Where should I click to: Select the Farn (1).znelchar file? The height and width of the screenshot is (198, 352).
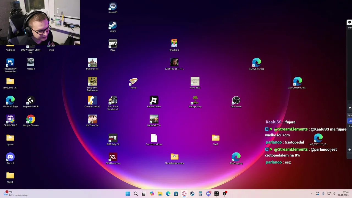[x=154, y=140]
